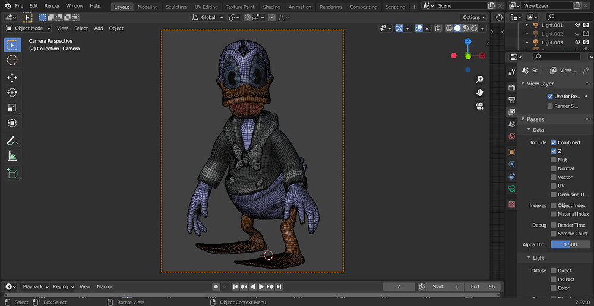Open the Edit menu

[x=34, y=6]
